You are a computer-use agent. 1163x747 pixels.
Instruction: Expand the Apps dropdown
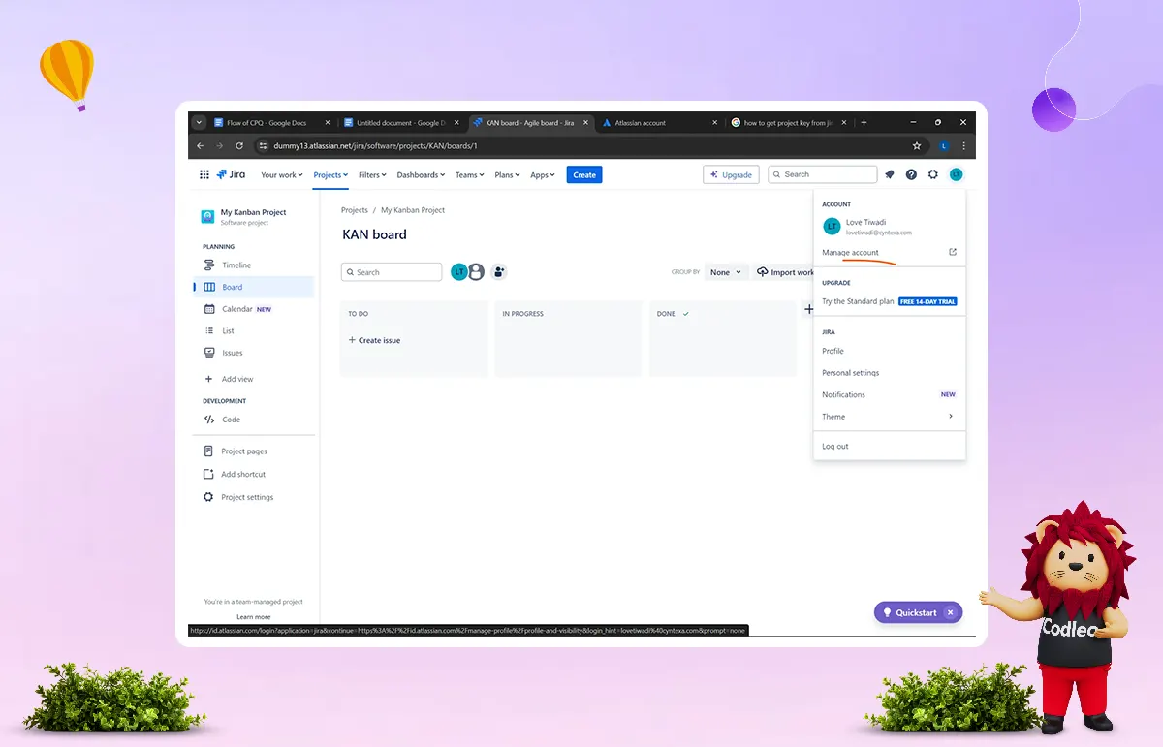click(543, 175)
